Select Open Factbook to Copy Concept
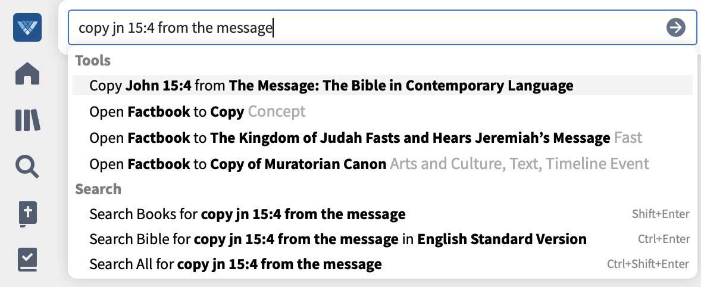Screen dimensions: 701x287 [x=382, y=111]
